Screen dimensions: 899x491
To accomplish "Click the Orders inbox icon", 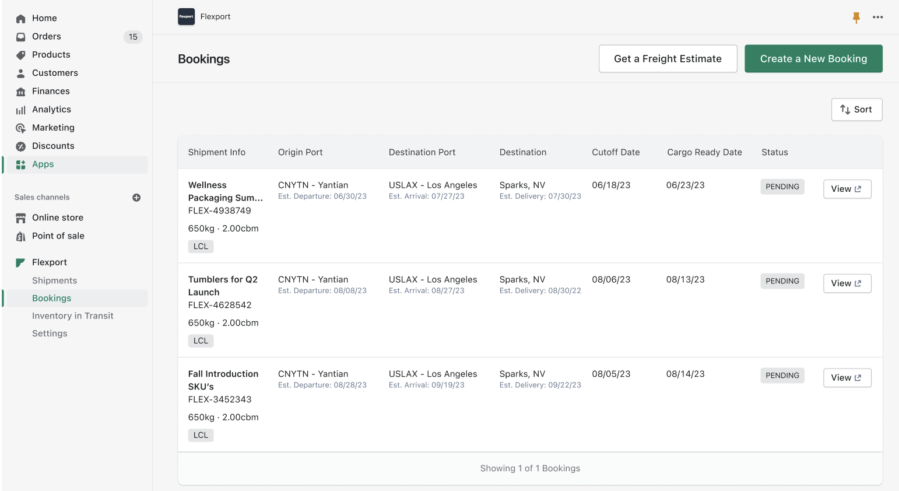I will [x=21, y=37].
